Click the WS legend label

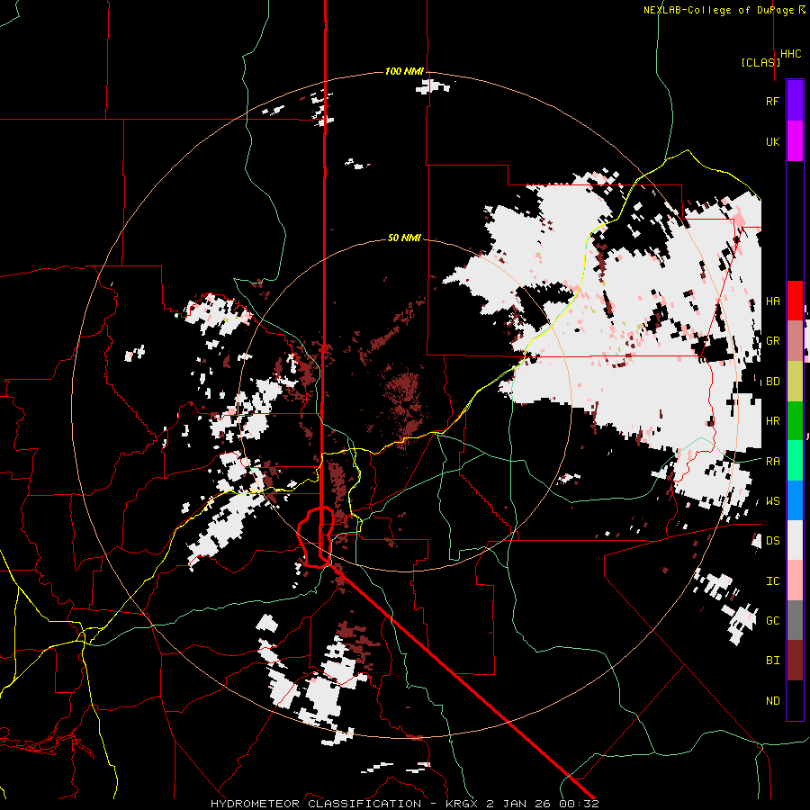[x=772, y=501]
